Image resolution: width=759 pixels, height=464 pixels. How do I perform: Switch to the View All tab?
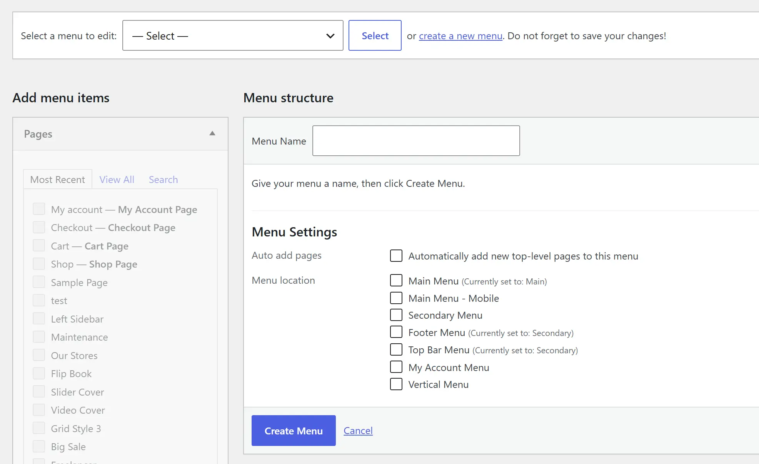[117, 180]
